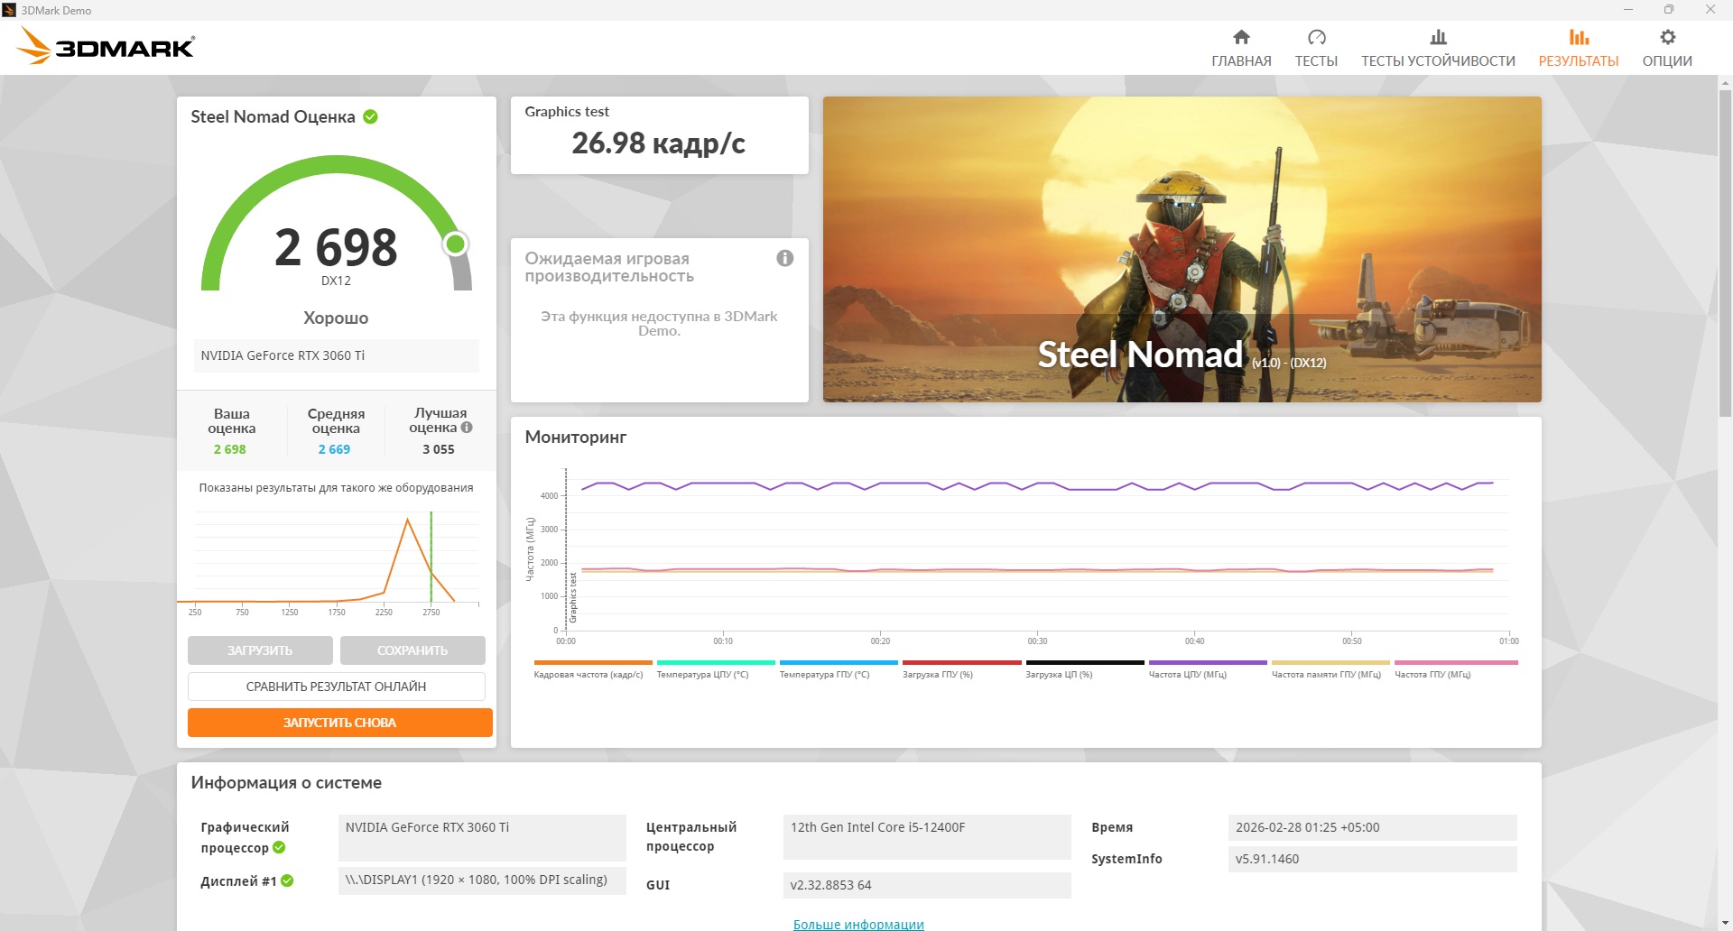The image size is (1733, 931).
Task: Click the NVIDIA GeForce RTX 3060 Ti score field
Action: point(336,355)
